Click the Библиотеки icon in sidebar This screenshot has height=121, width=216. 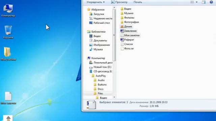[89, 32]
